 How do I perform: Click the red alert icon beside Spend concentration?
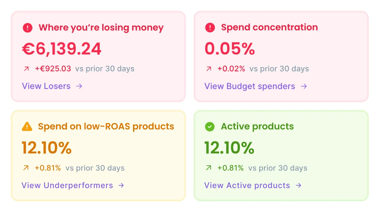click(210, 28)
